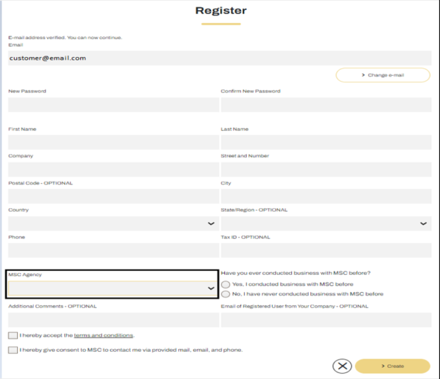The height and width of the screenshot is (379, 440).
Task: Select No, never conducted business with MSC
Action: [x=226, y=294]
